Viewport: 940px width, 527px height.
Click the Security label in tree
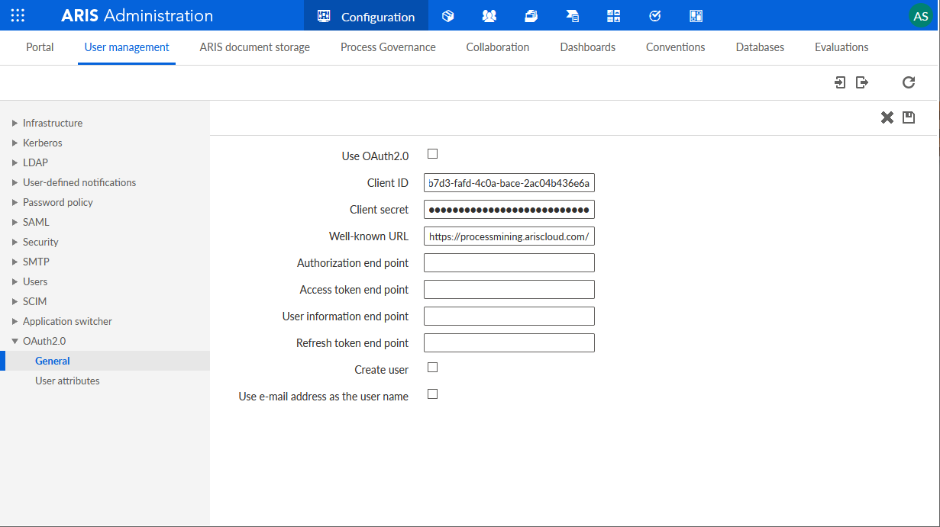40,242
